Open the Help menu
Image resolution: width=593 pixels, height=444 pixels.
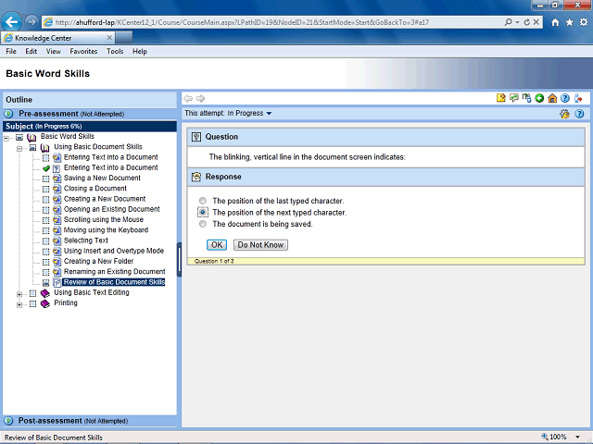tap(140, 52)
